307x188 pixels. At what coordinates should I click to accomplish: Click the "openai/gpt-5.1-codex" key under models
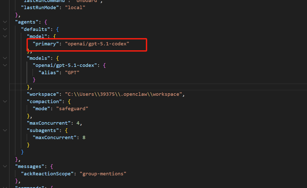pos(65,65)
